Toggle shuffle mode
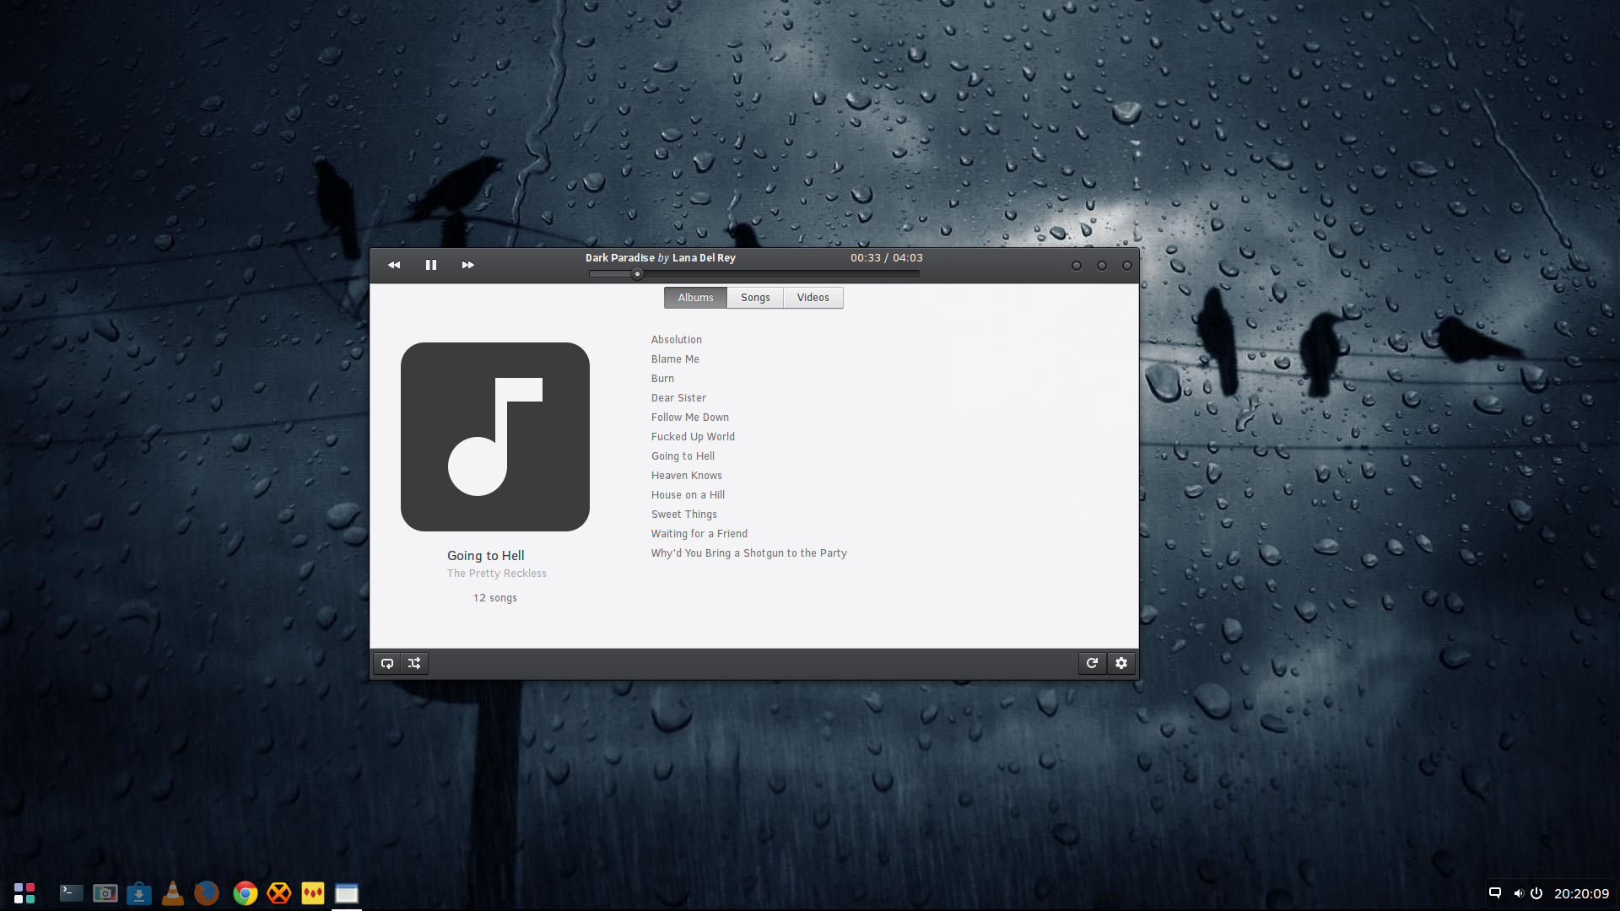Image resolution: width=1620 pixels, height=911 pixels. click(414, 663)
